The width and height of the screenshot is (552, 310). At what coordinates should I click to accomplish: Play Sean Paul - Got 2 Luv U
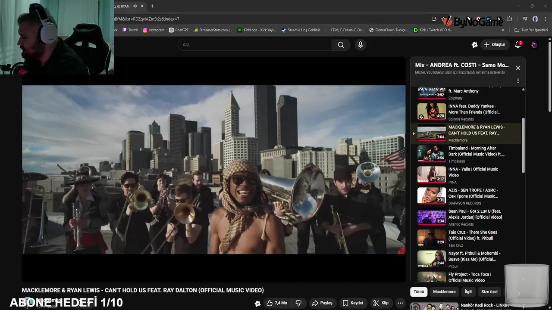(466, 217)
